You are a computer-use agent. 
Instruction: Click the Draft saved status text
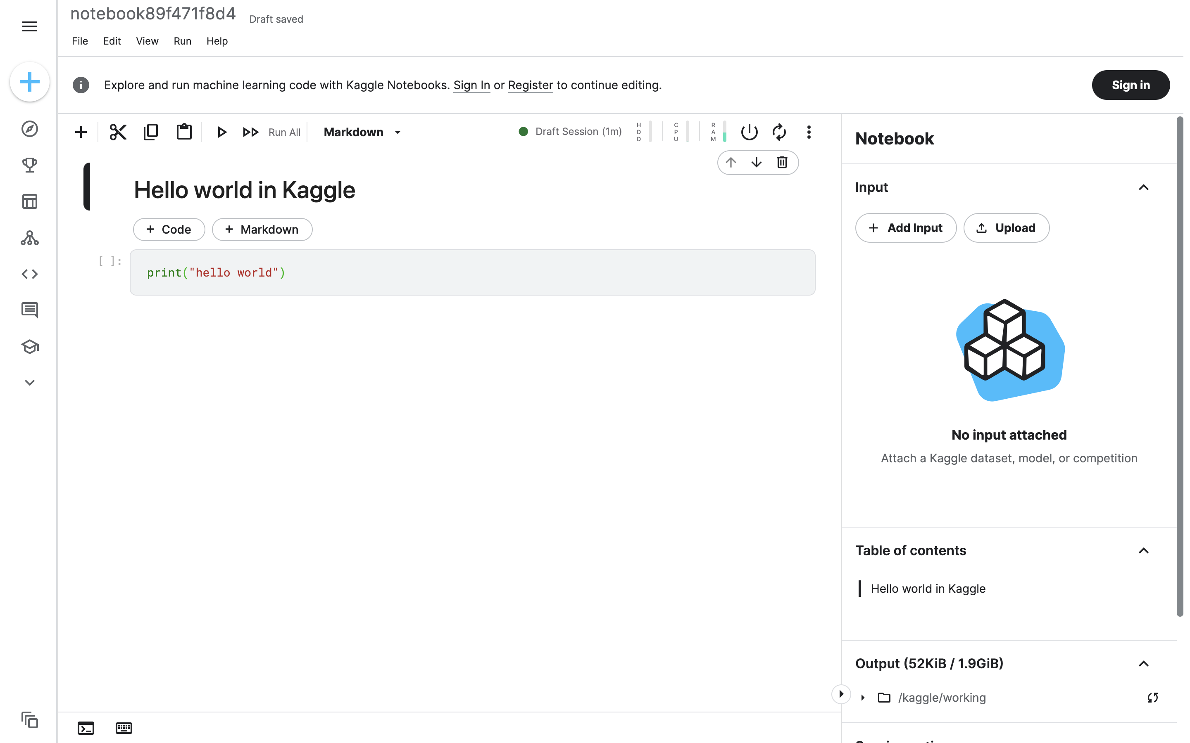276,19
